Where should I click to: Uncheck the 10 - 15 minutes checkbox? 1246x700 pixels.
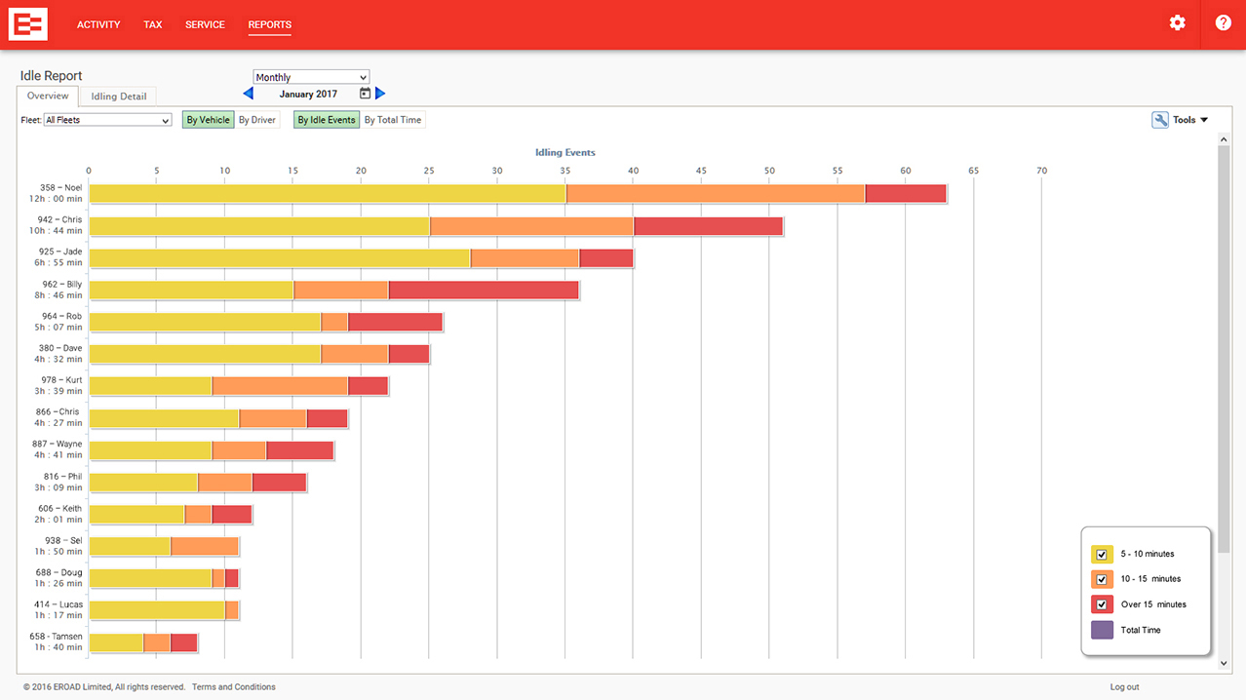pos(1102,579)
